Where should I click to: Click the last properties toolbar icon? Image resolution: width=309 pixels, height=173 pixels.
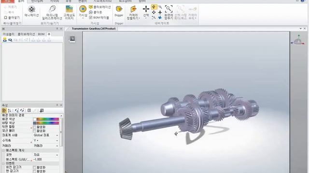(x=42, y=111)
